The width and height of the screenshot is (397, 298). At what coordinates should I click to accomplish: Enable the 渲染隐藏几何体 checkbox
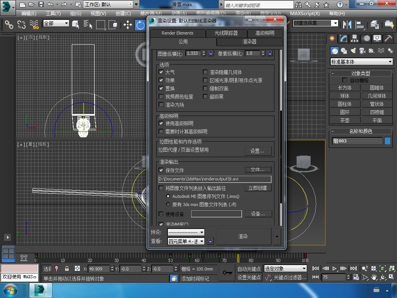click(x=205, y=72)
